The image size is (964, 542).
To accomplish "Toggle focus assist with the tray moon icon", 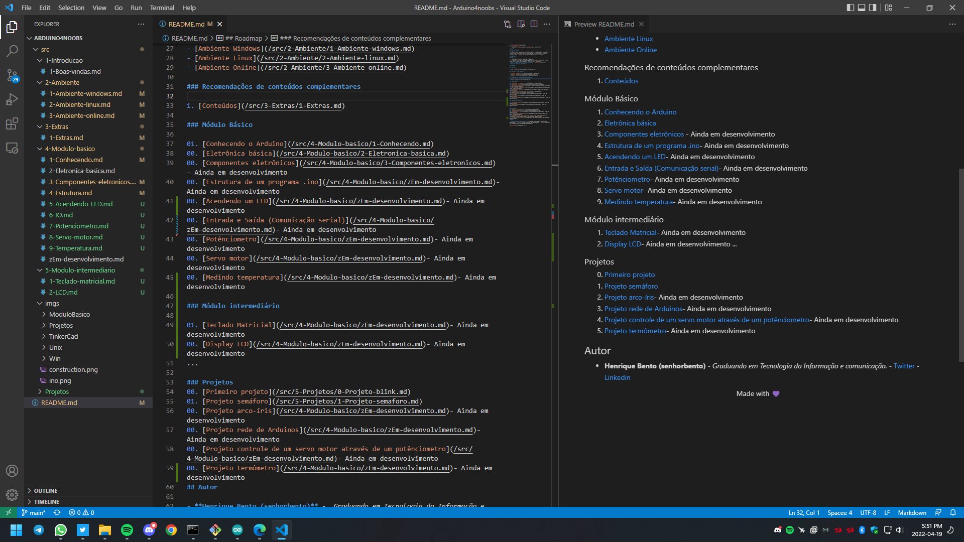I will 950,530.
